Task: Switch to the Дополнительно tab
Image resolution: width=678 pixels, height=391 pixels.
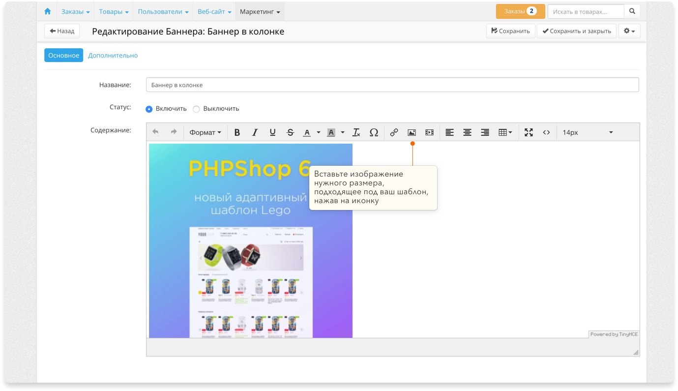Action: [113, 55]
